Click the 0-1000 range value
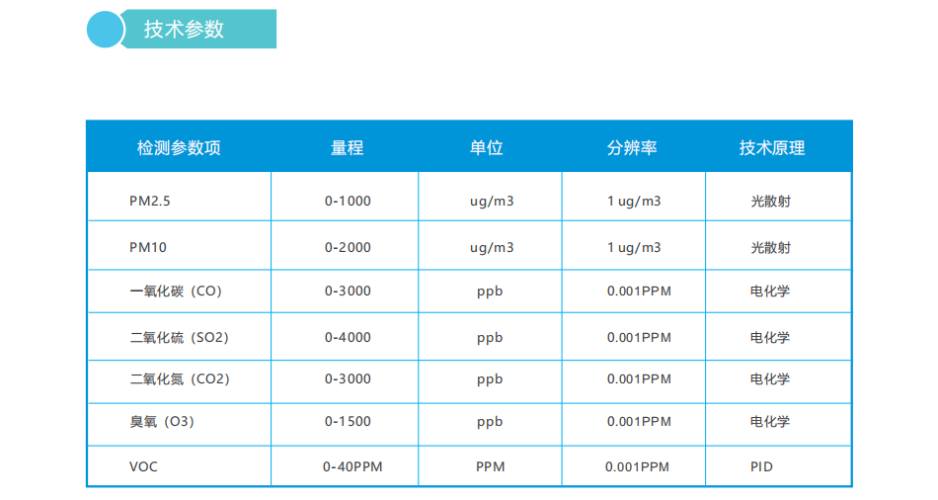The height and width of the screenshot is (500, 938). tap(348, 202)
